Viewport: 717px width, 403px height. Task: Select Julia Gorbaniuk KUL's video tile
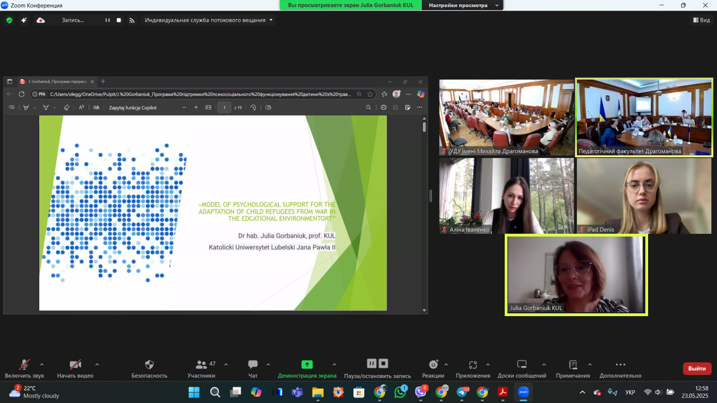576,274
